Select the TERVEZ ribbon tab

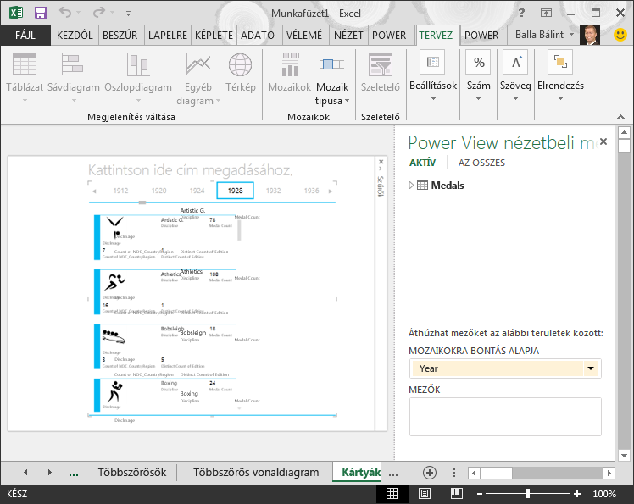[436, 36]
